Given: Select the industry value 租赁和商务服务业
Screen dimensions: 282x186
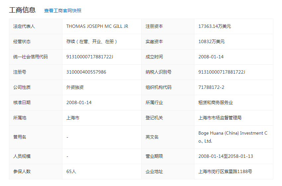Looking at the screenshot, I should click(216, 102).
